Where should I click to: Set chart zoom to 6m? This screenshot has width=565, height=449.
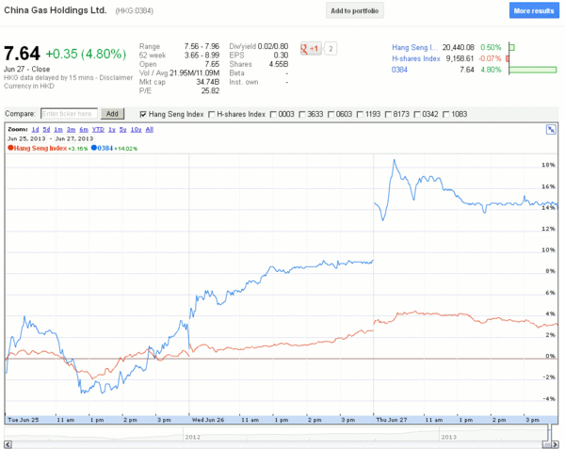tap(84, 130)
